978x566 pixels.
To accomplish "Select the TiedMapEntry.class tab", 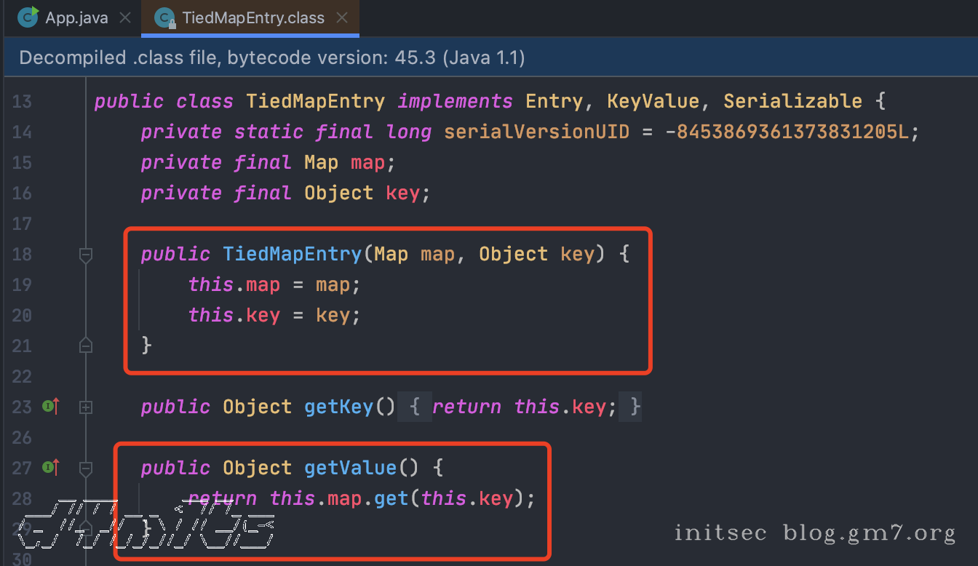I will coord(253,17).
